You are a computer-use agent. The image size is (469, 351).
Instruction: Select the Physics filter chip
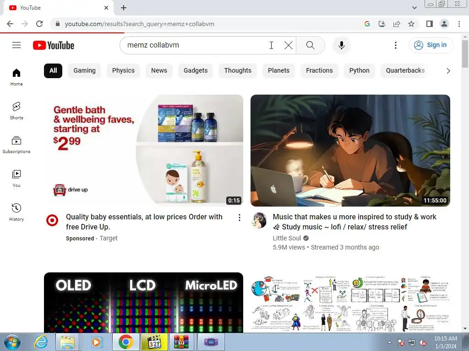123,71
